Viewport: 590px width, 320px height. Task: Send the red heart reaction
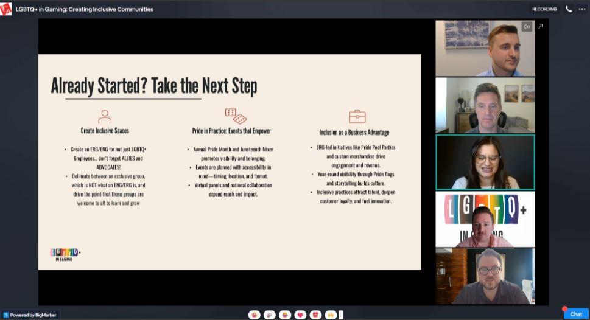pyautogui.click(x=300, y=315)
